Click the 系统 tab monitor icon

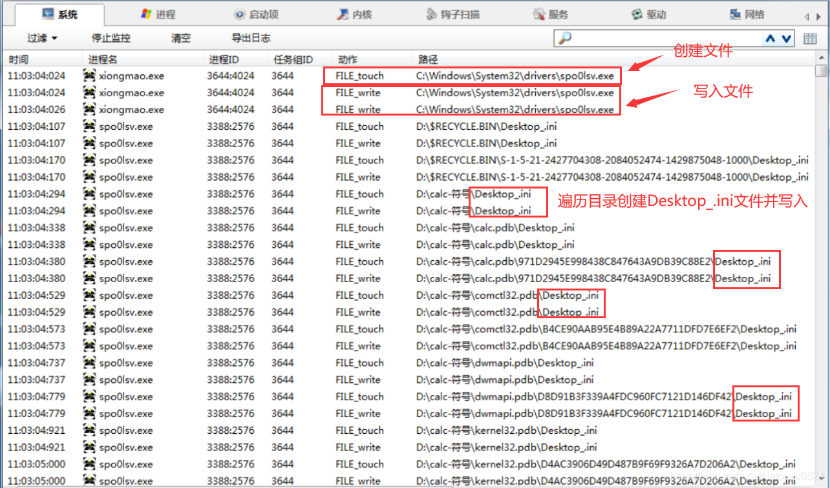point(48,14)
